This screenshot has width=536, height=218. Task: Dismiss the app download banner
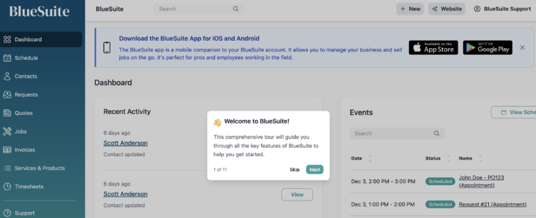click(522, 48)
